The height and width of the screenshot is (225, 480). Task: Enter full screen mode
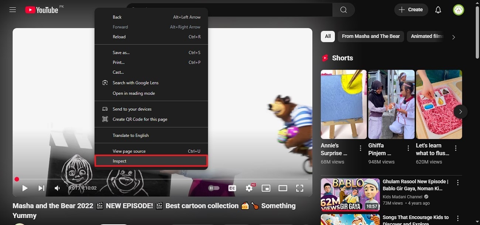click(300, 188)
